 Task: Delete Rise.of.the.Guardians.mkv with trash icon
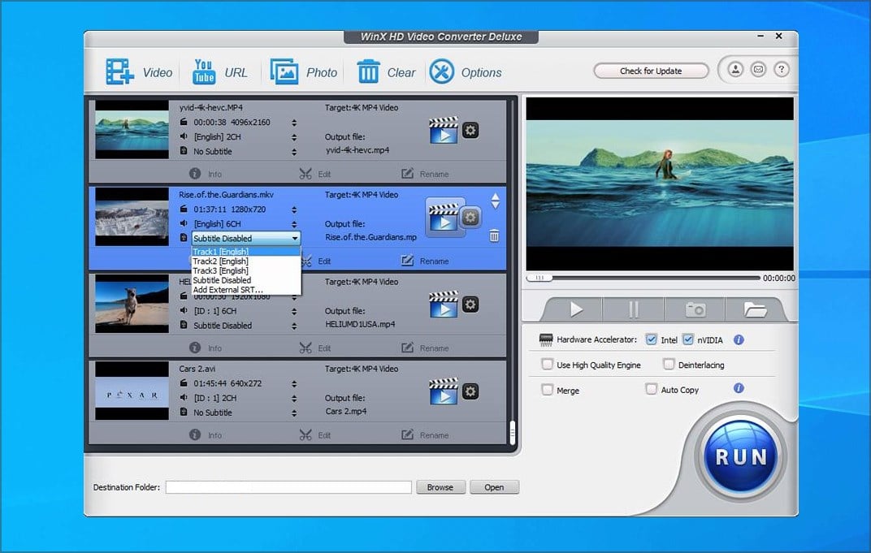coord(494,236)
